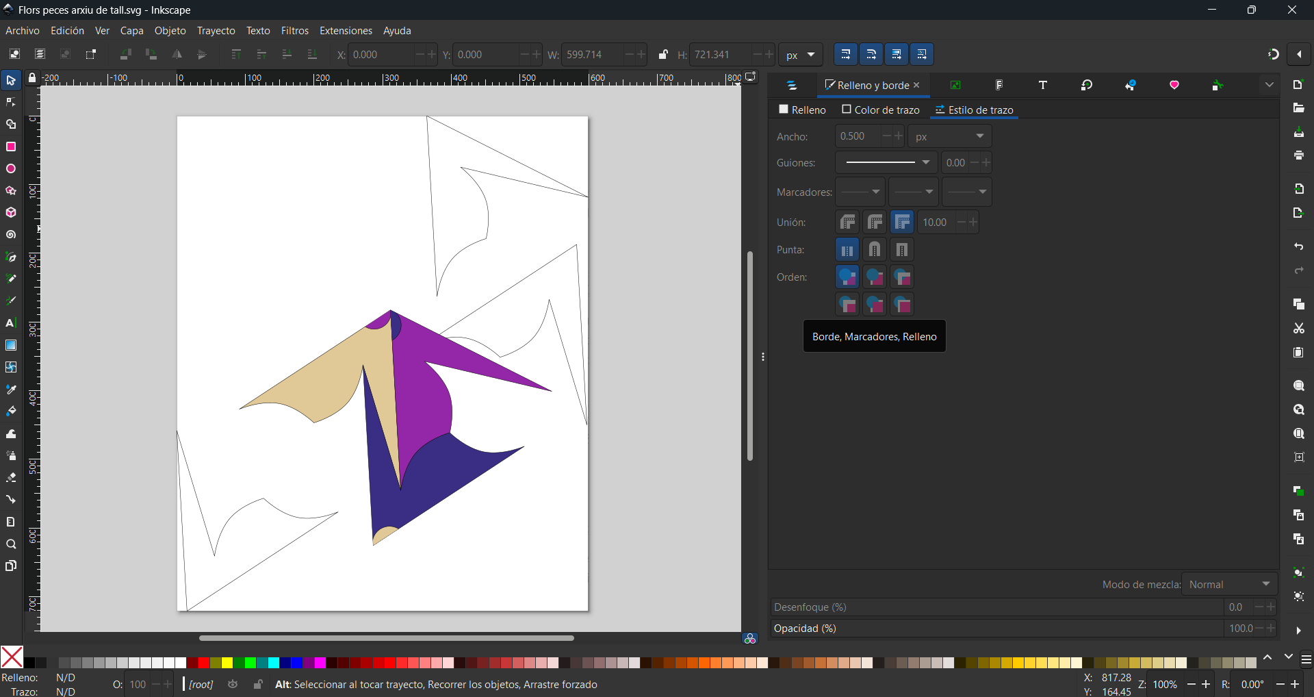This screenshot has width=1314, height=697.
Task: Open the Guiones dash pattern dropdown
Action: tap(887, 163)
